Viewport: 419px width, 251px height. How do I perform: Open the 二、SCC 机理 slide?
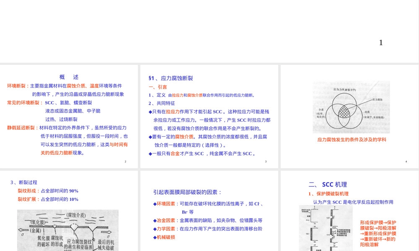click(349, 211)
